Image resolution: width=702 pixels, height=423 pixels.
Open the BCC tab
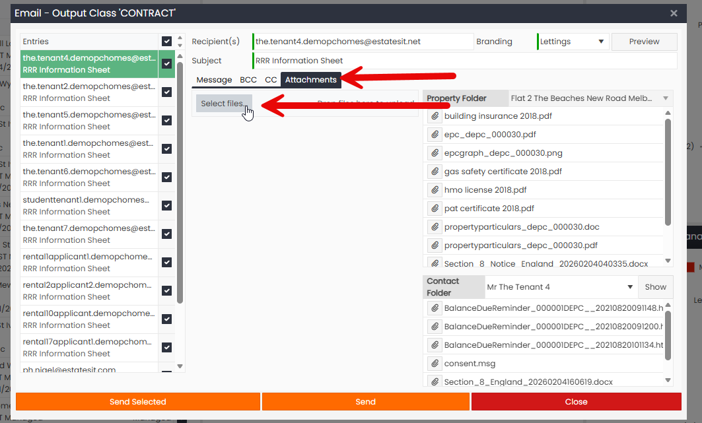click(x=248, y=80)
